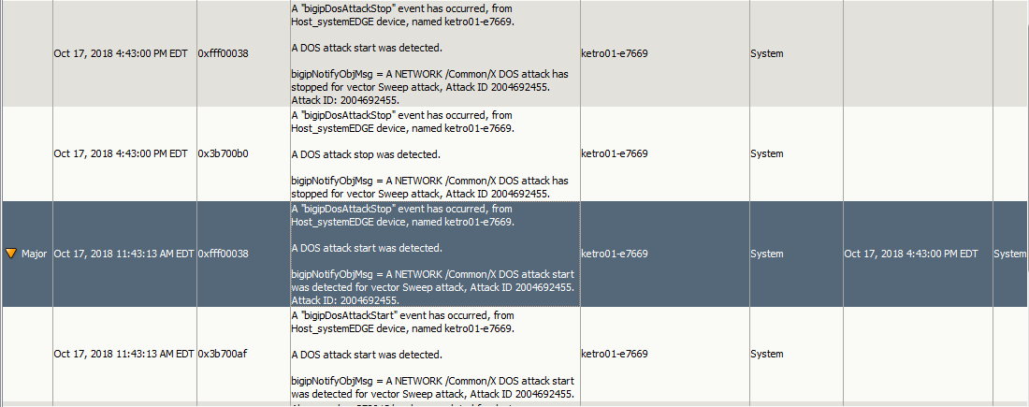The image size is (1029, 407).
Task: Click the timestamp of the 0x3b700af event
Action: [x=123, y=354]
